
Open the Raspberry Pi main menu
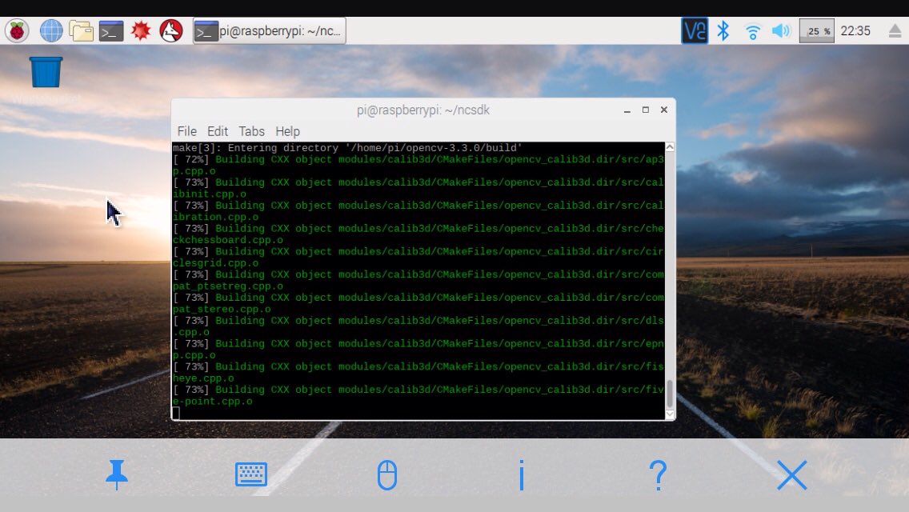pos(17,30)
